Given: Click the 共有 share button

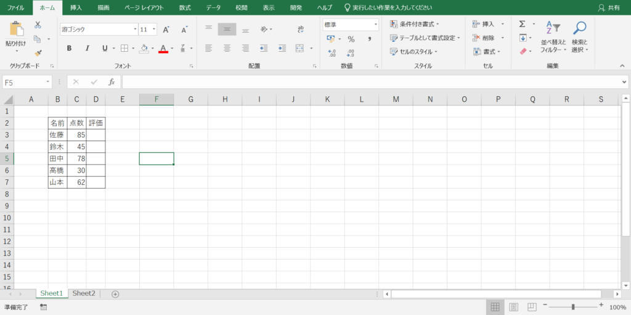Looking at the screenshot, I should point(609,7).
